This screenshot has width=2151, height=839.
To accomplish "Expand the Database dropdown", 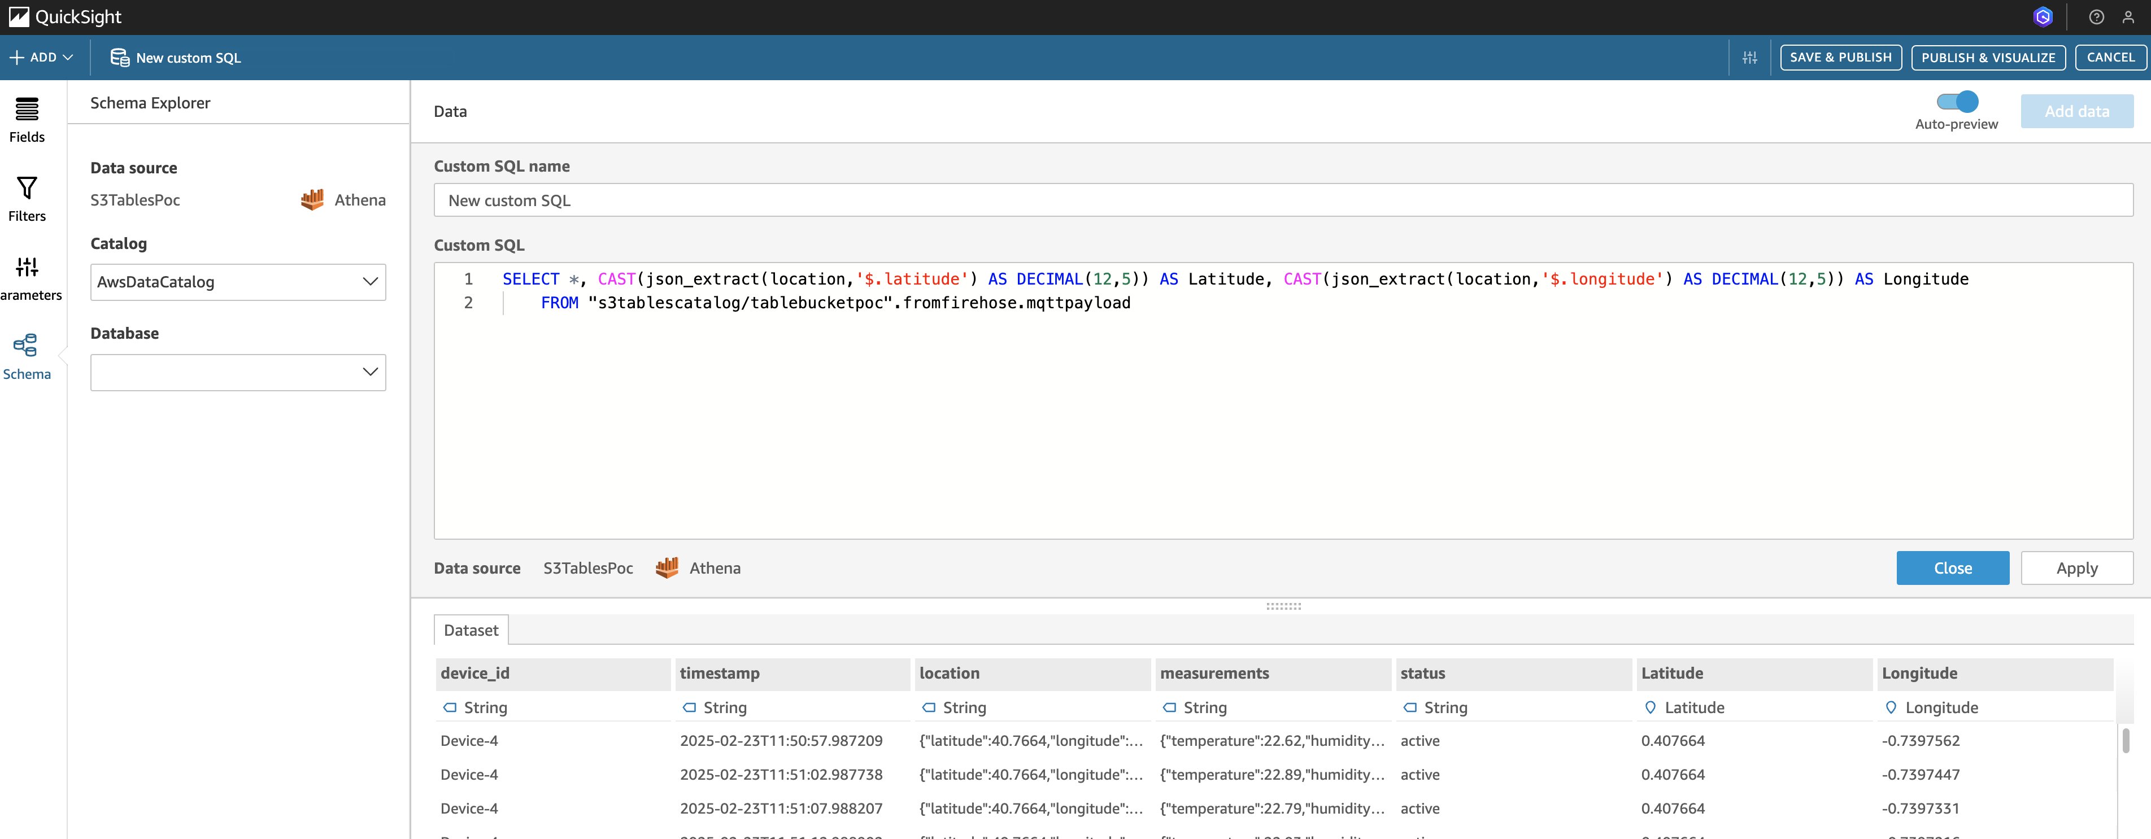I will [x=238, y=372].
